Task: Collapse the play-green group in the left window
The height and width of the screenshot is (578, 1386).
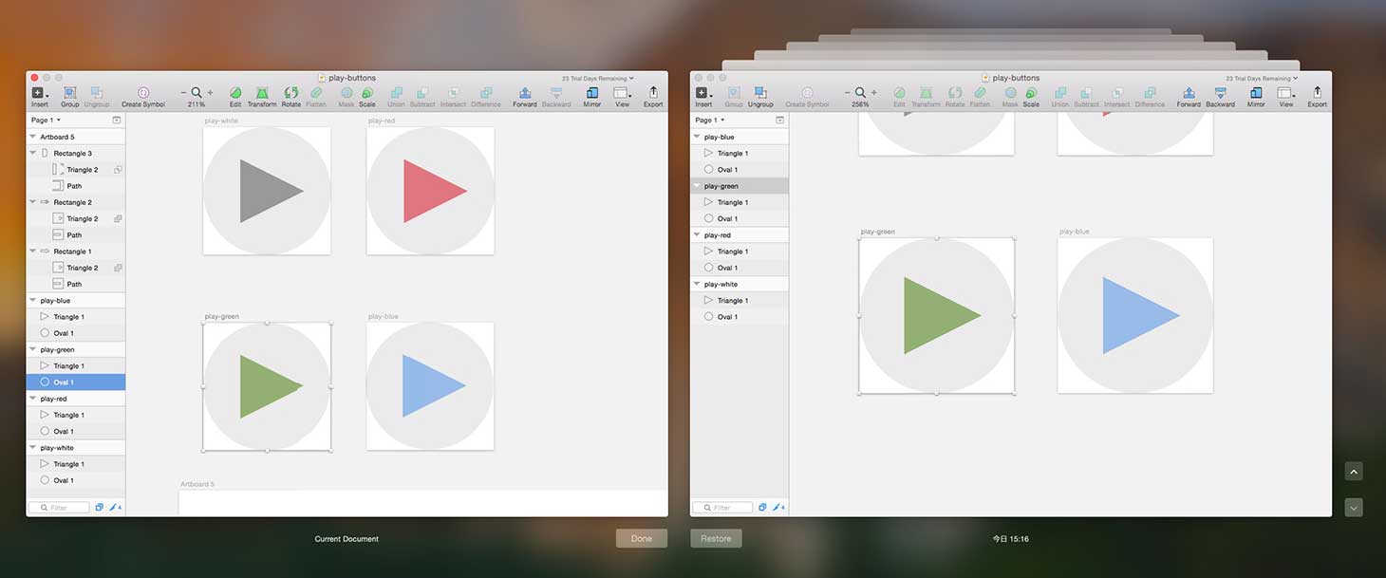Action: pos(33,349)
